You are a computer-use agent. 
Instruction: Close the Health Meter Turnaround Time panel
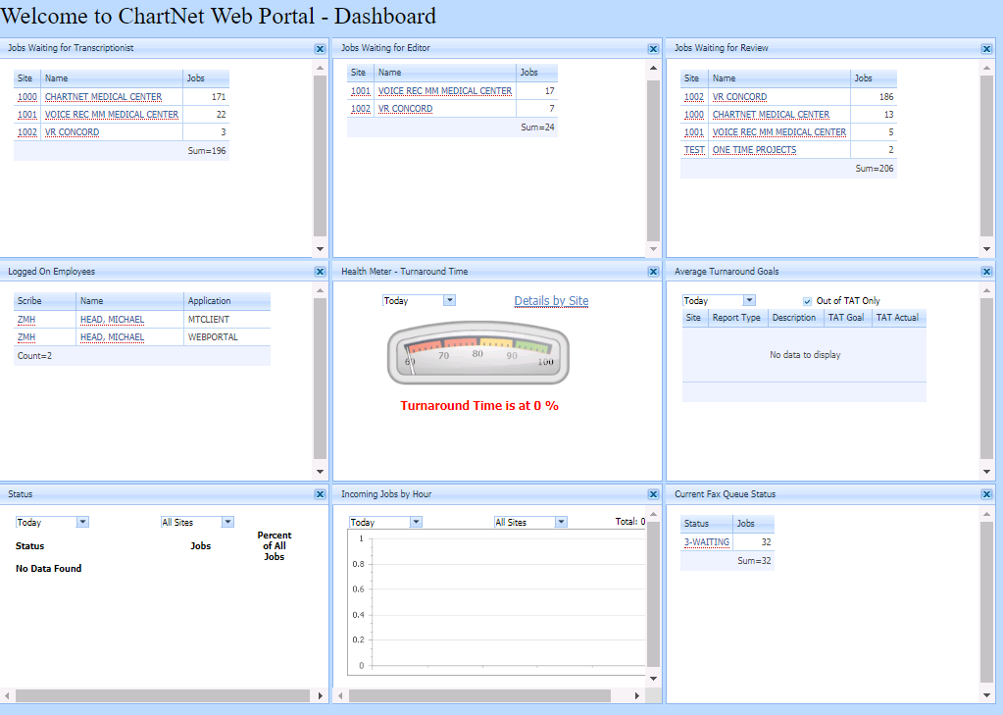[x=653, y=272]
